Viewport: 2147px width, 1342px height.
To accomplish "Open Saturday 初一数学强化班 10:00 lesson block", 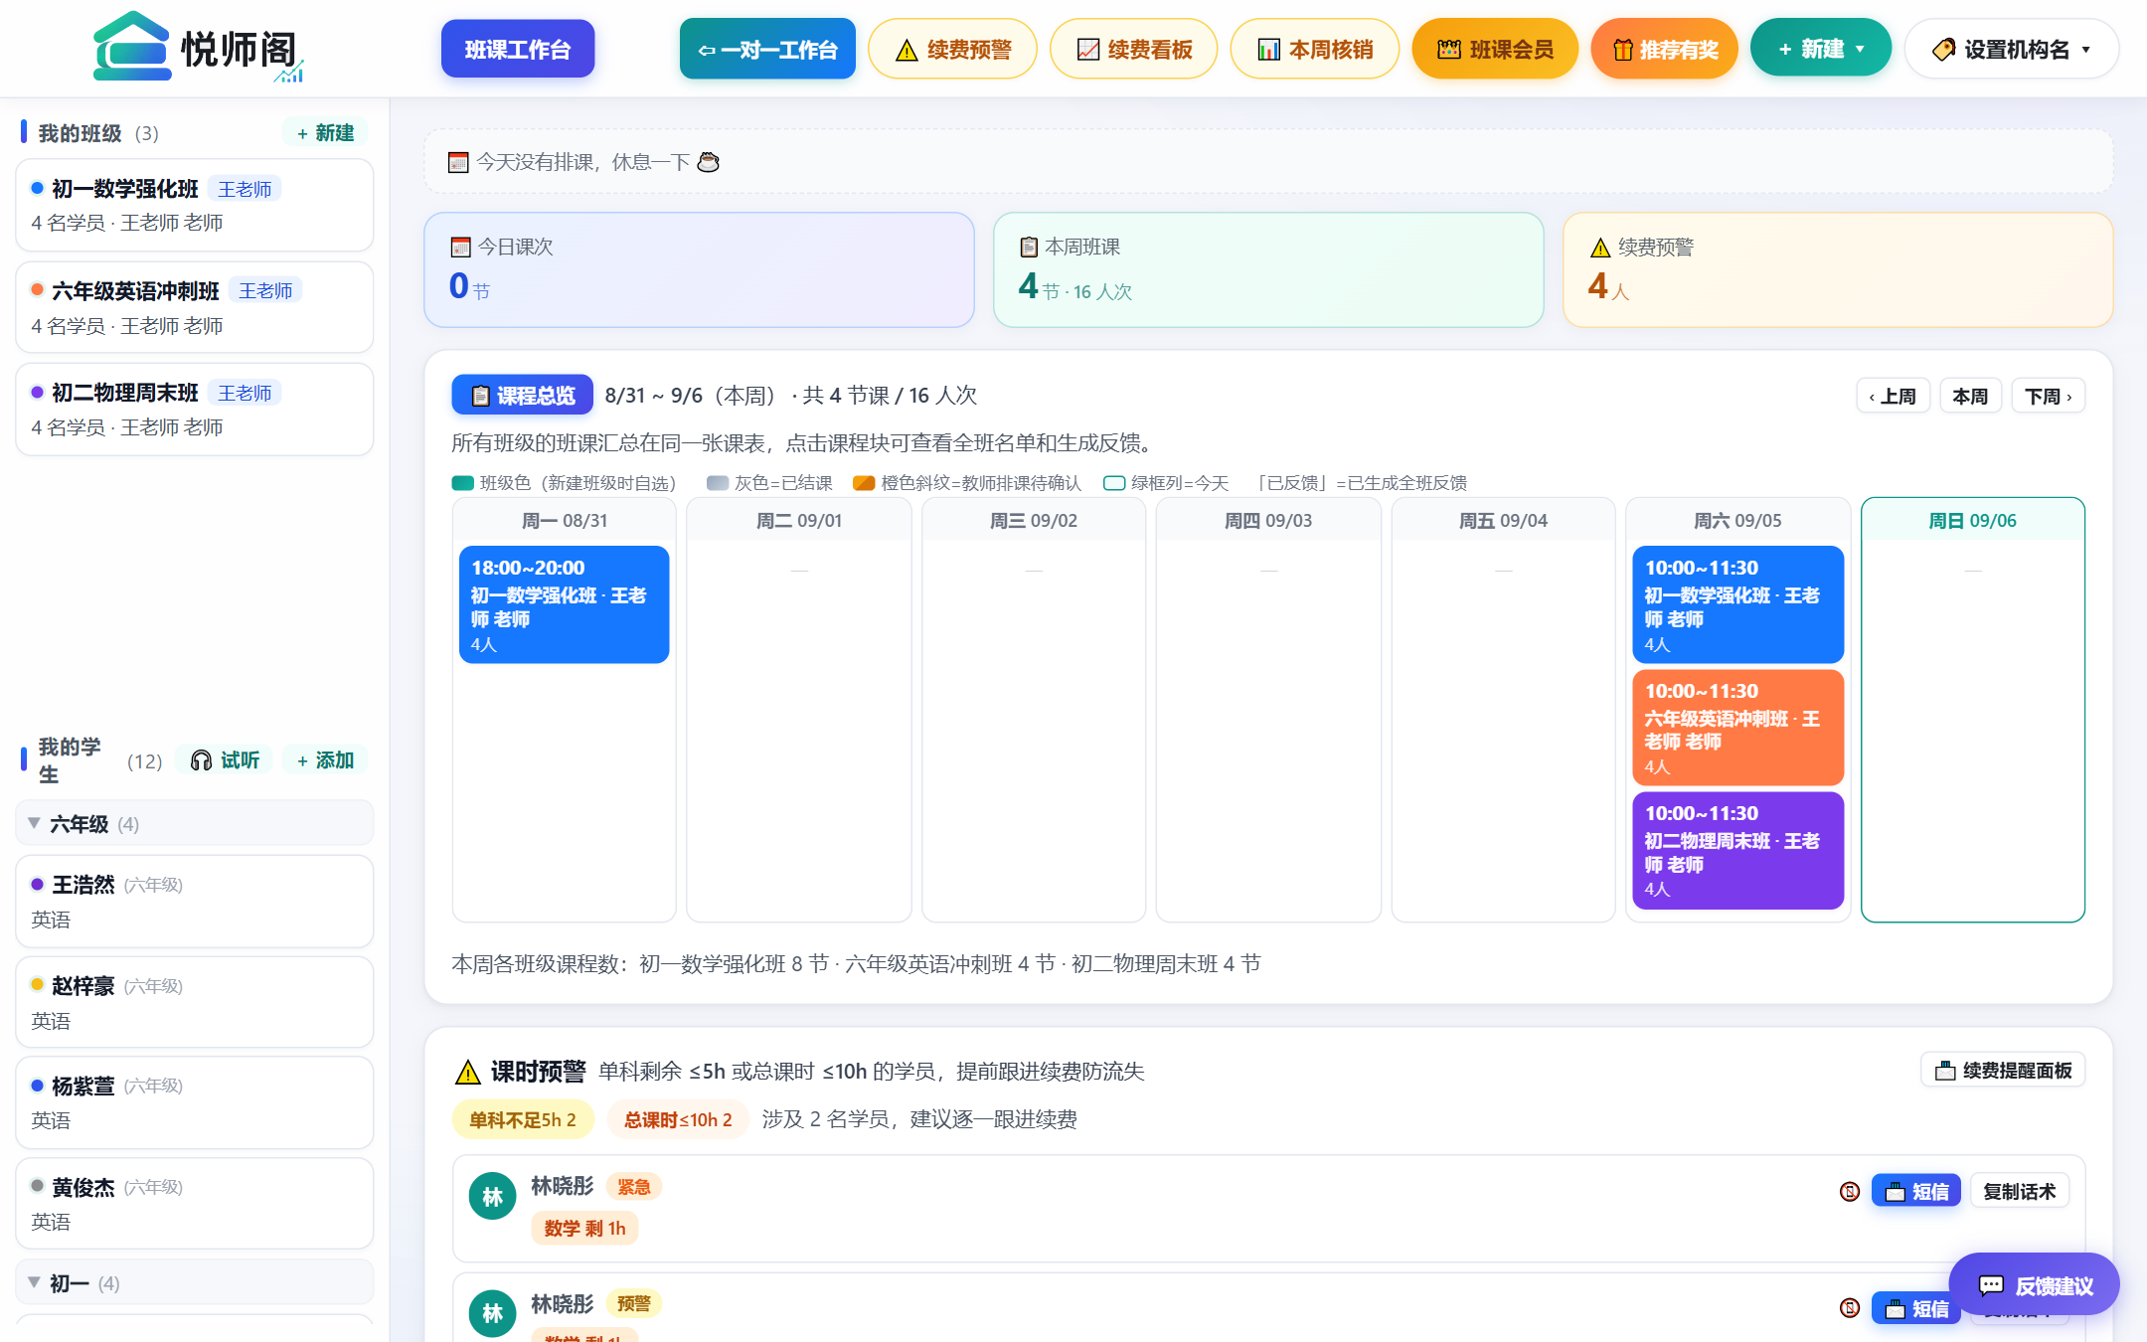I will point(1737,604).
